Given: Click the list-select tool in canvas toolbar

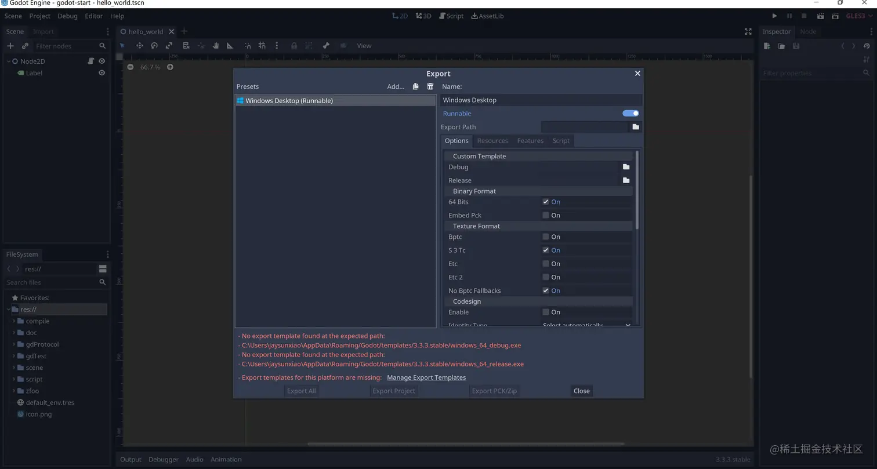Looking at the screenshot, I should [x=186, y=46].
